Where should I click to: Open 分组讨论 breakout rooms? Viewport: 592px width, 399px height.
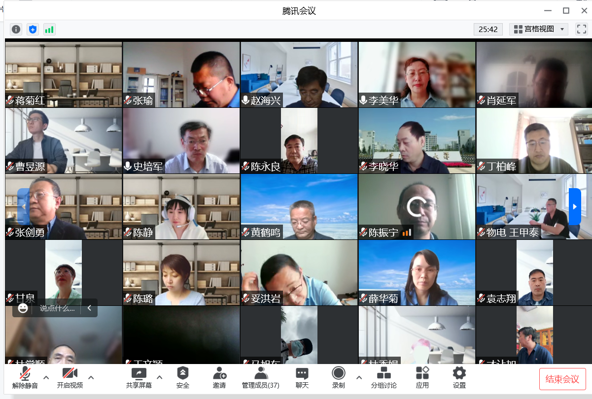(x=384, y=378)
